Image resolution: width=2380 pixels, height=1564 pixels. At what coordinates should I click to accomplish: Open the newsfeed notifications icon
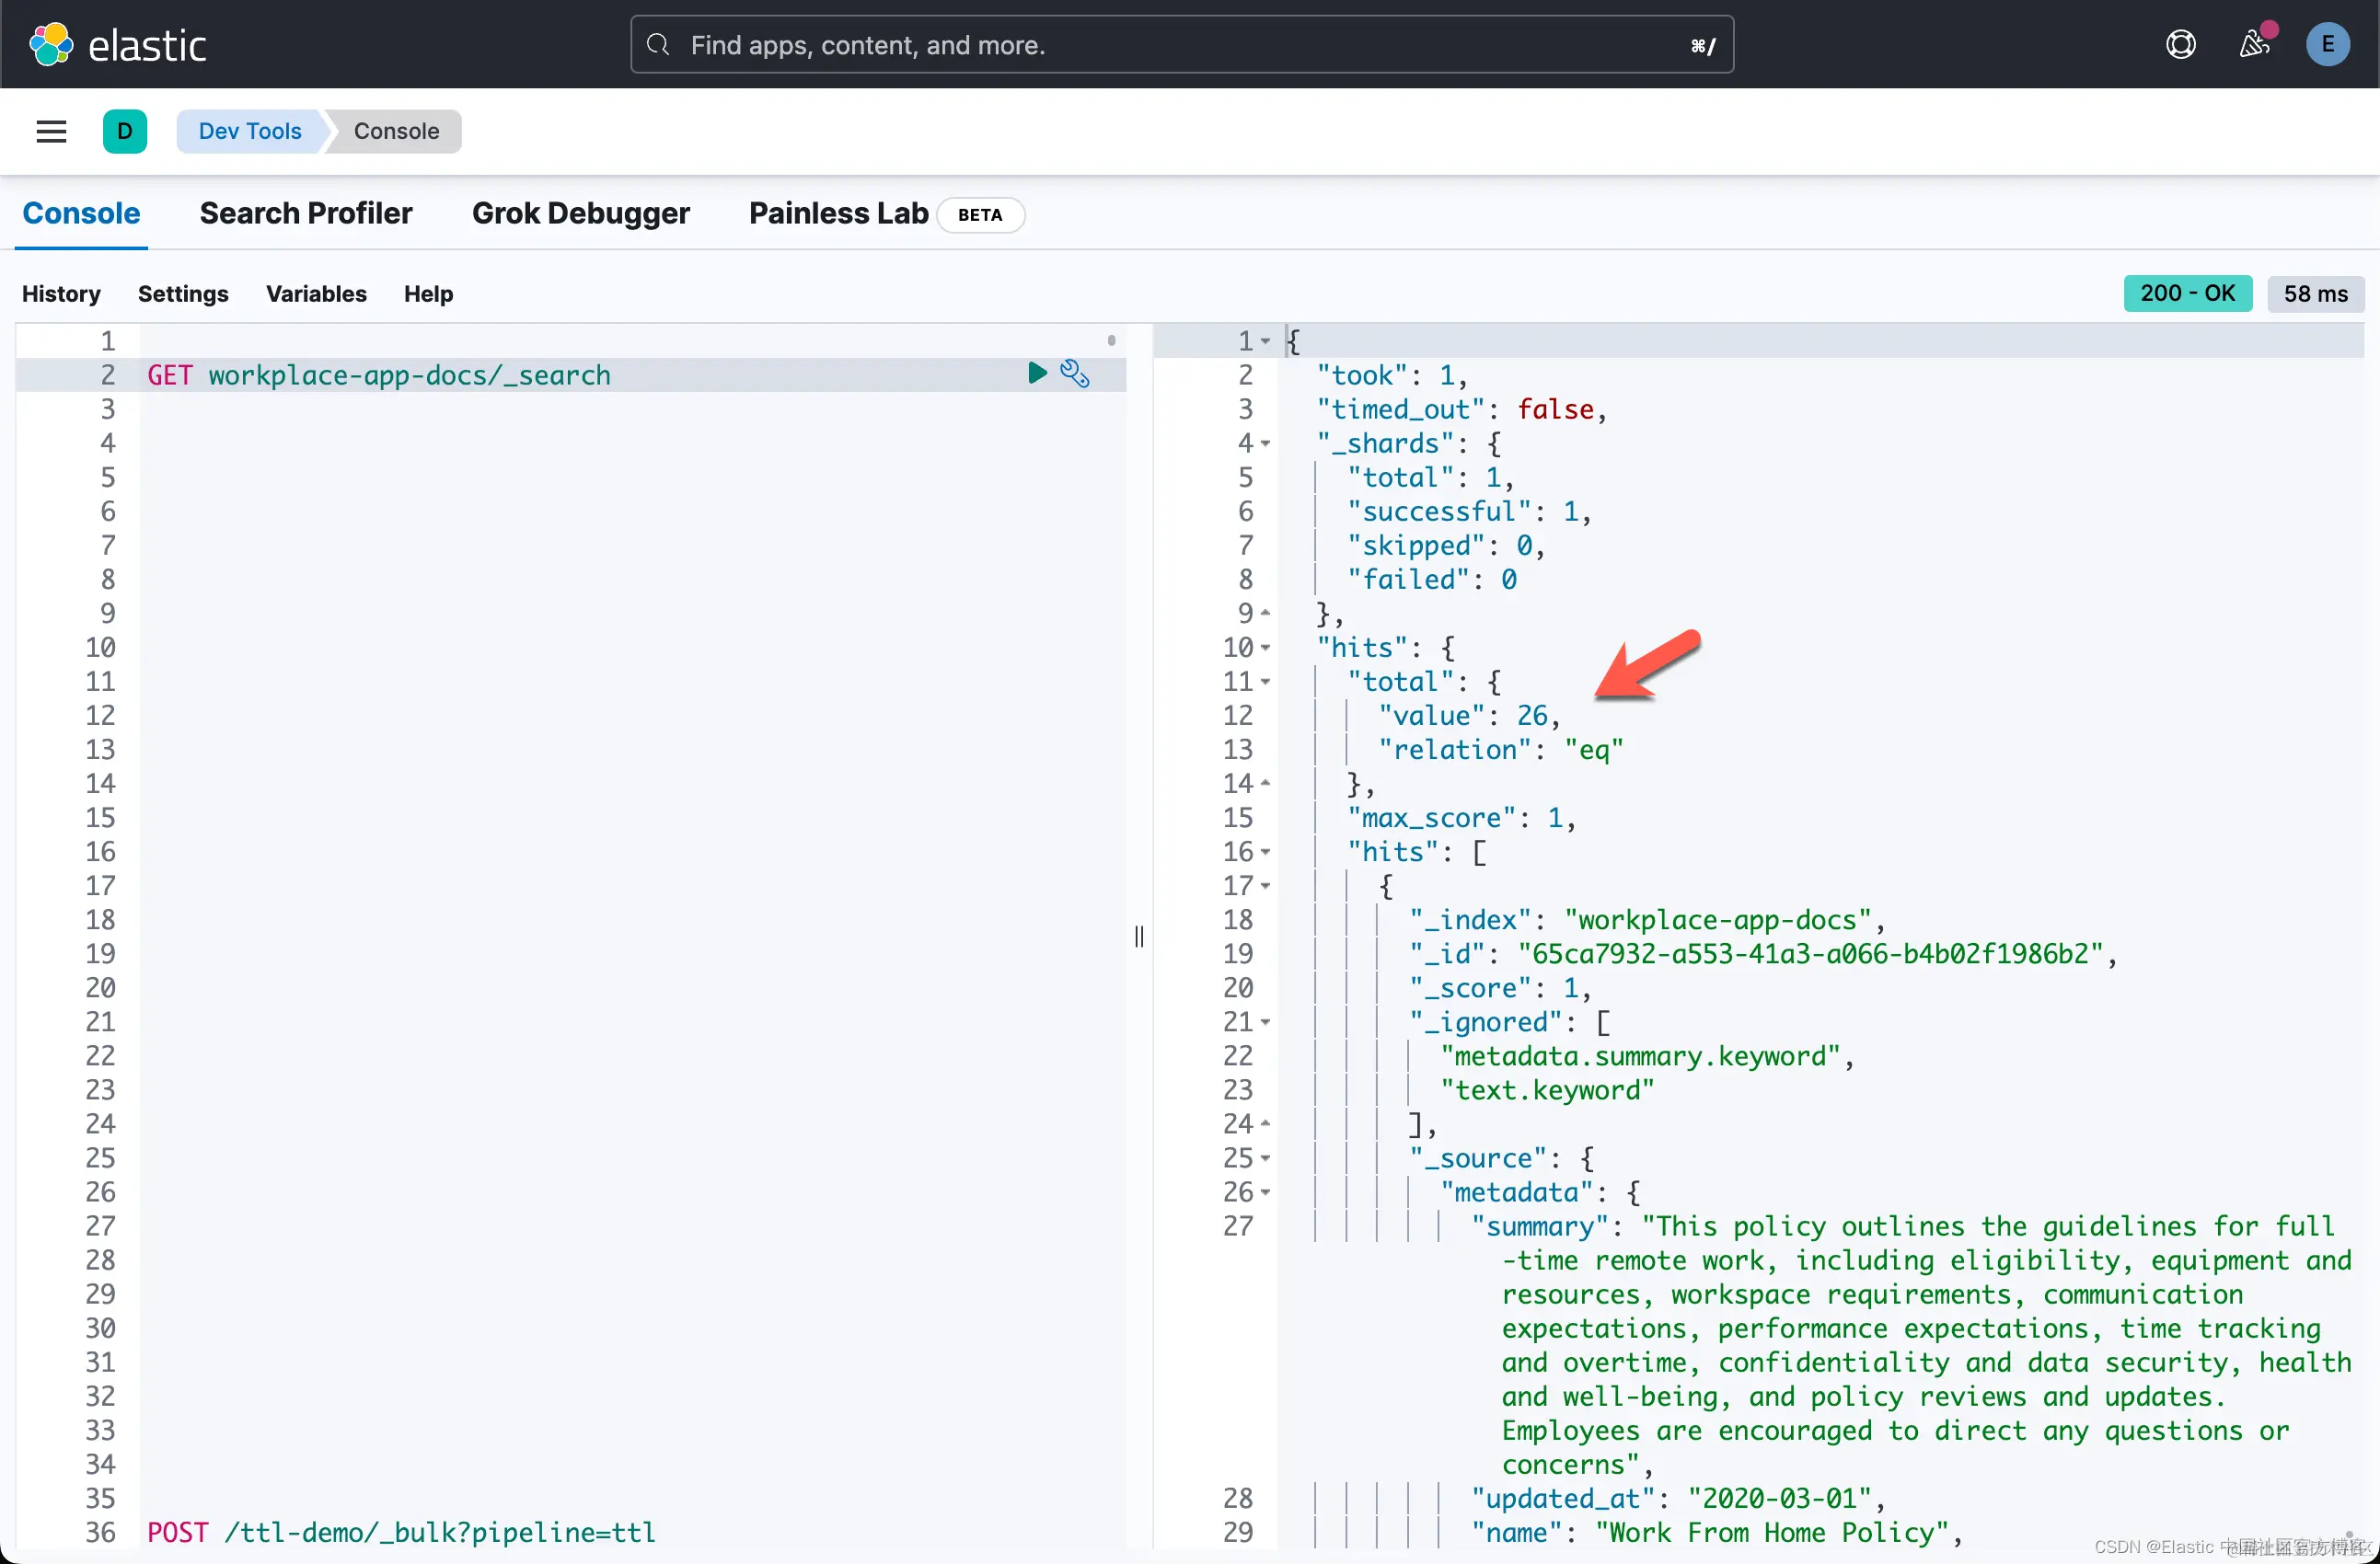pos(2253,45)
